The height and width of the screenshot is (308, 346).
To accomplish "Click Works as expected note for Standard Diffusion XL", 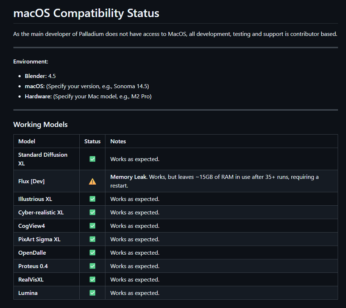I will click(135, 159).
